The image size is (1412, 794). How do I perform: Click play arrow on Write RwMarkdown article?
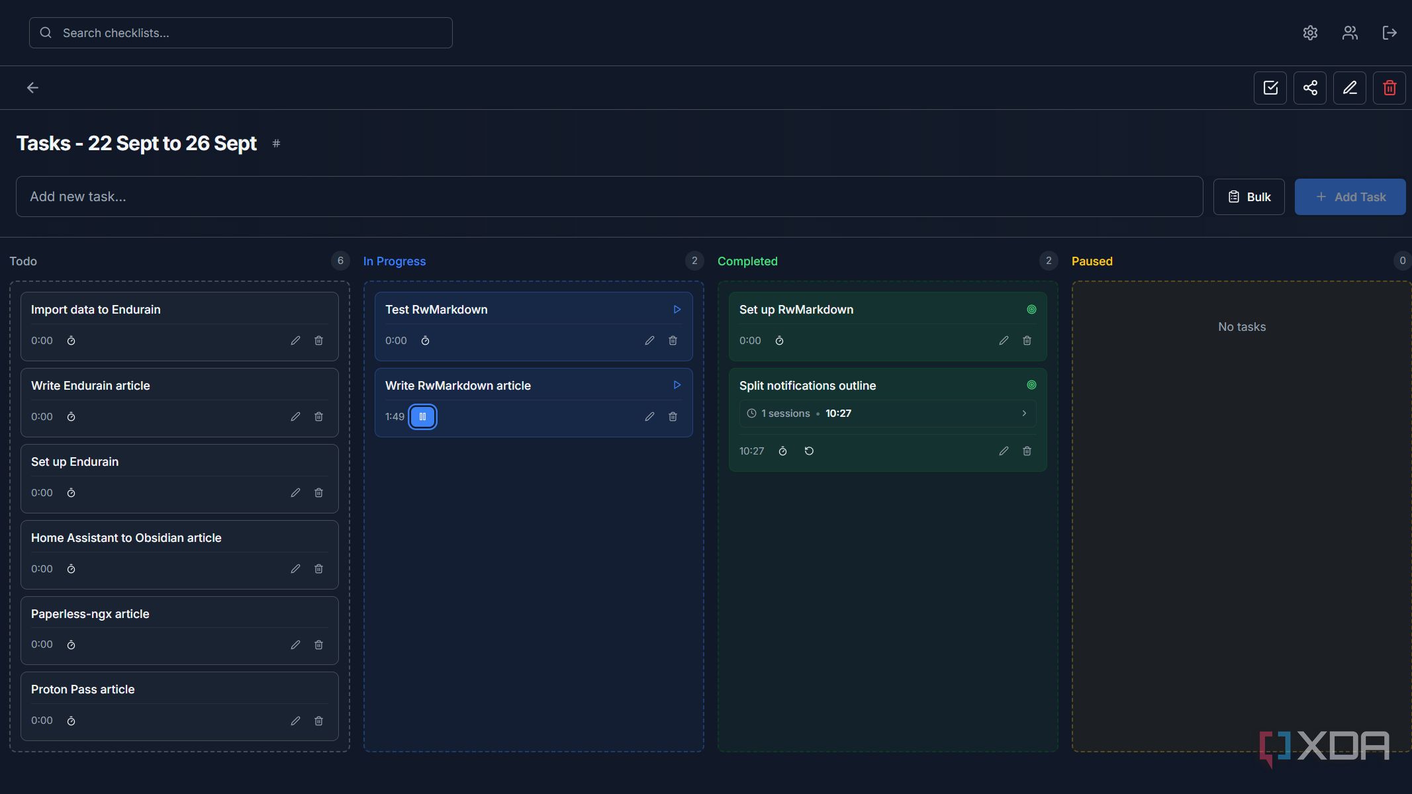coord(677,385)
